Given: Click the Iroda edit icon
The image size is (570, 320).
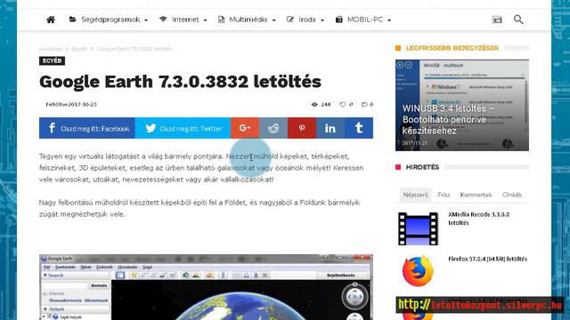Looking at the screenshot, I should [290, 20].
